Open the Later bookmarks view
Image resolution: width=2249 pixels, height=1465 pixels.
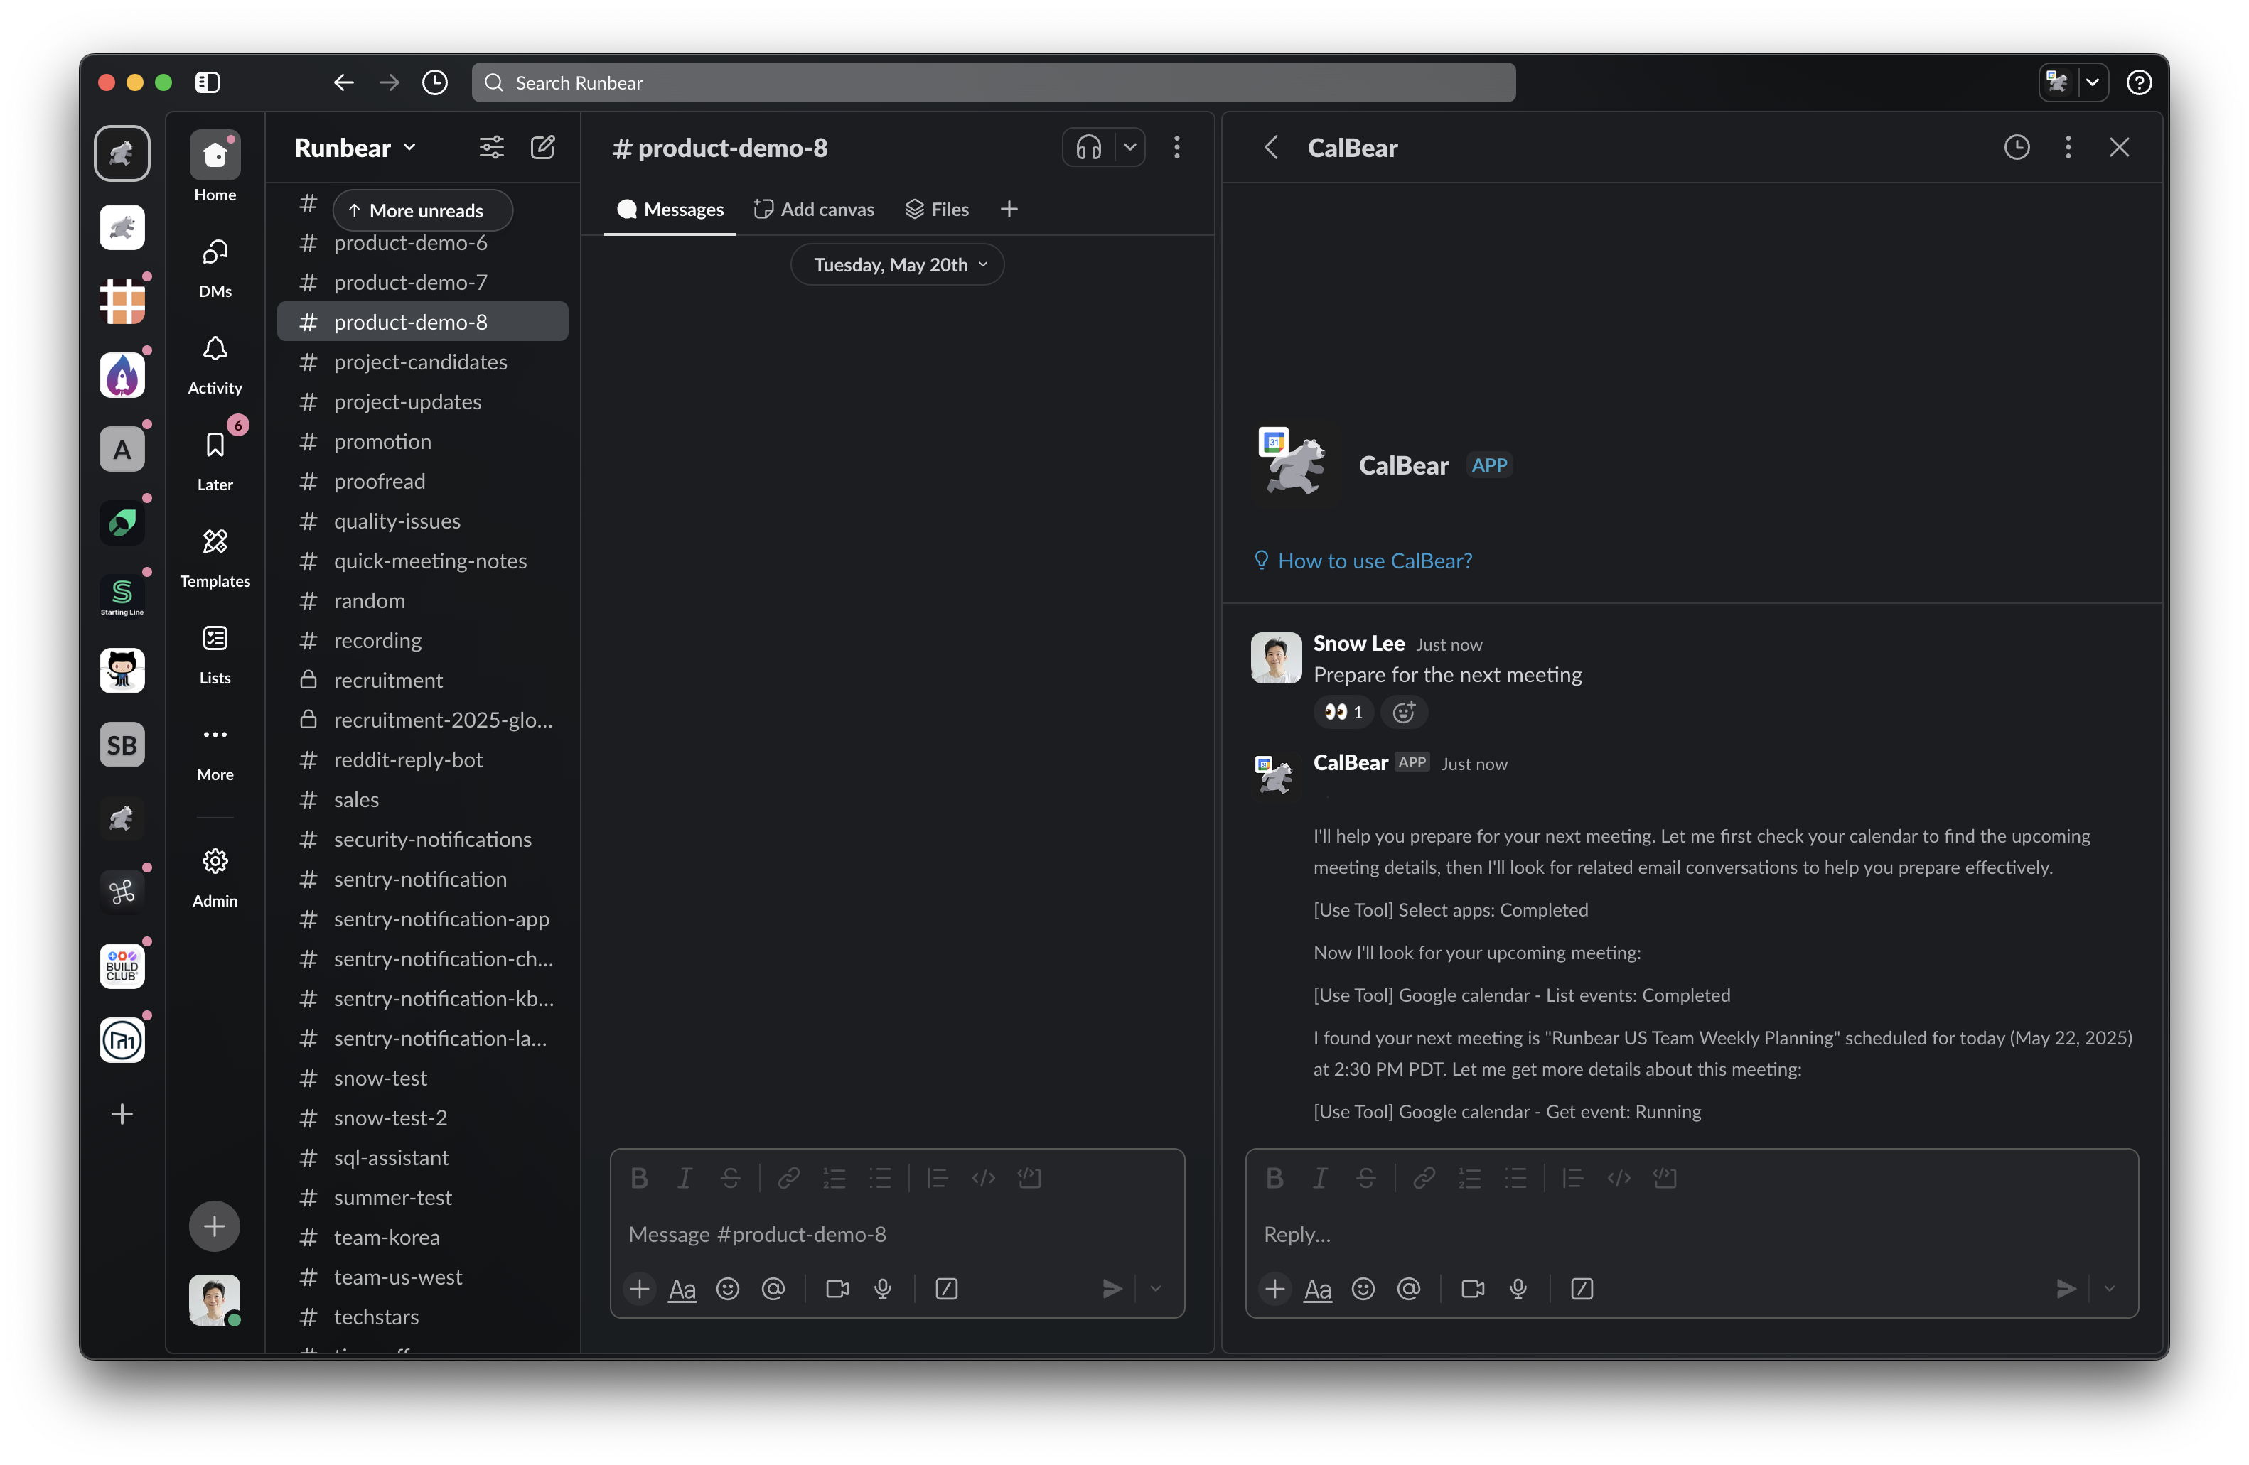[215, 459]
